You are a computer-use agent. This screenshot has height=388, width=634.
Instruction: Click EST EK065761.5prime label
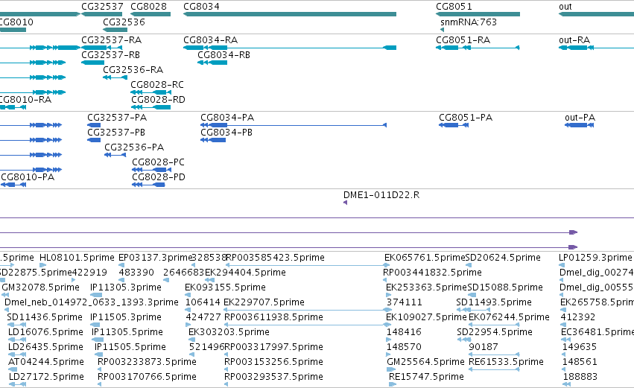coord(425,258)
